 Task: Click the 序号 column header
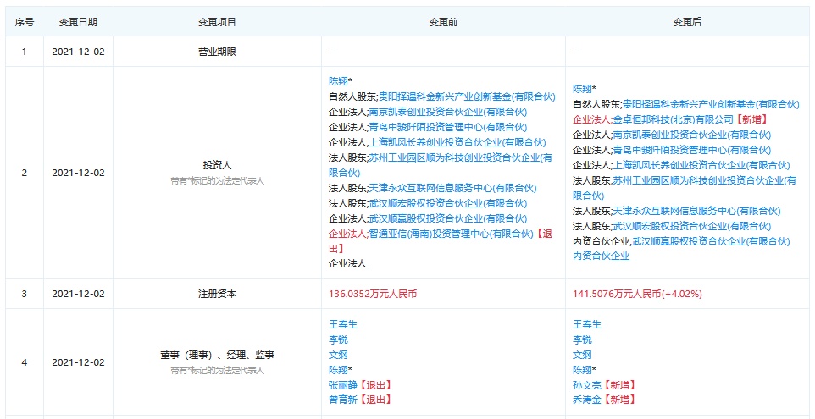24,22
